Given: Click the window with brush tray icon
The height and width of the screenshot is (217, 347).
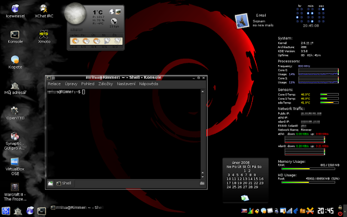Looking at the screenshot, I should [283, 211].
